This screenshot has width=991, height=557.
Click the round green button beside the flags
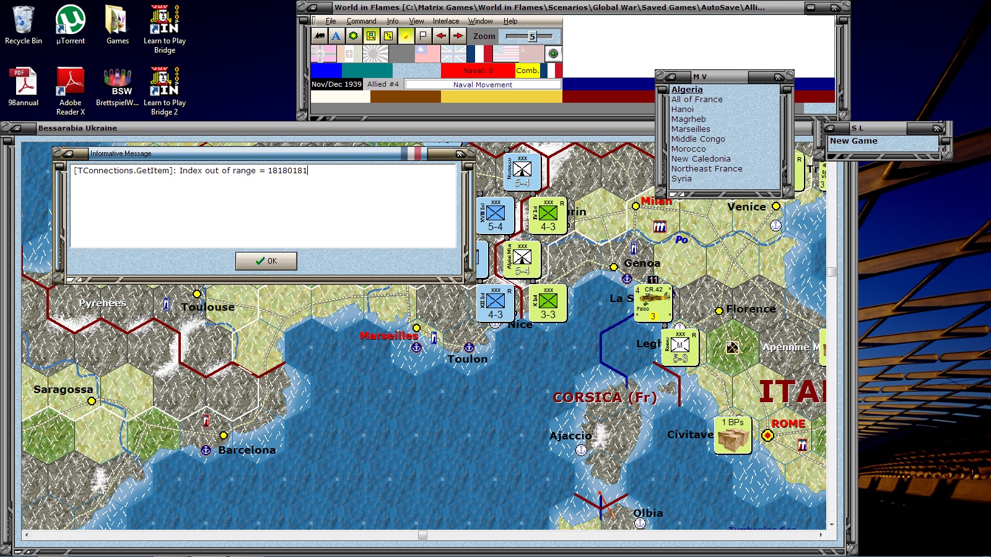click(553, 54)
